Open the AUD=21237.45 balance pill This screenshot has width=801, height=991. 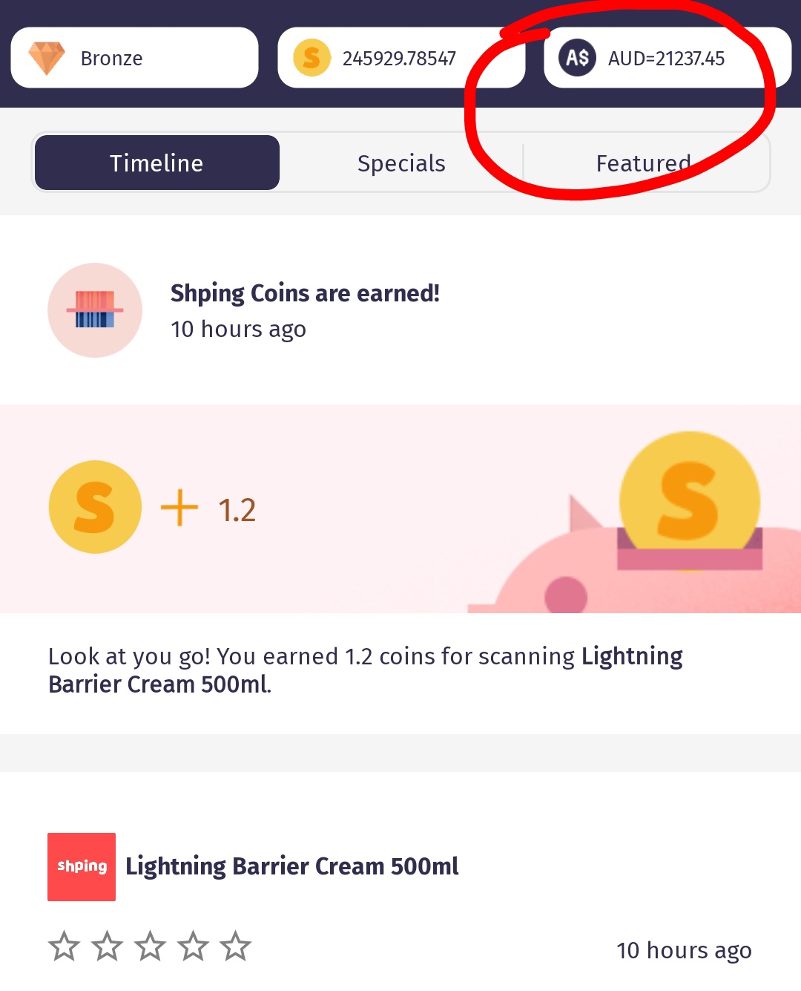[667, 58]
